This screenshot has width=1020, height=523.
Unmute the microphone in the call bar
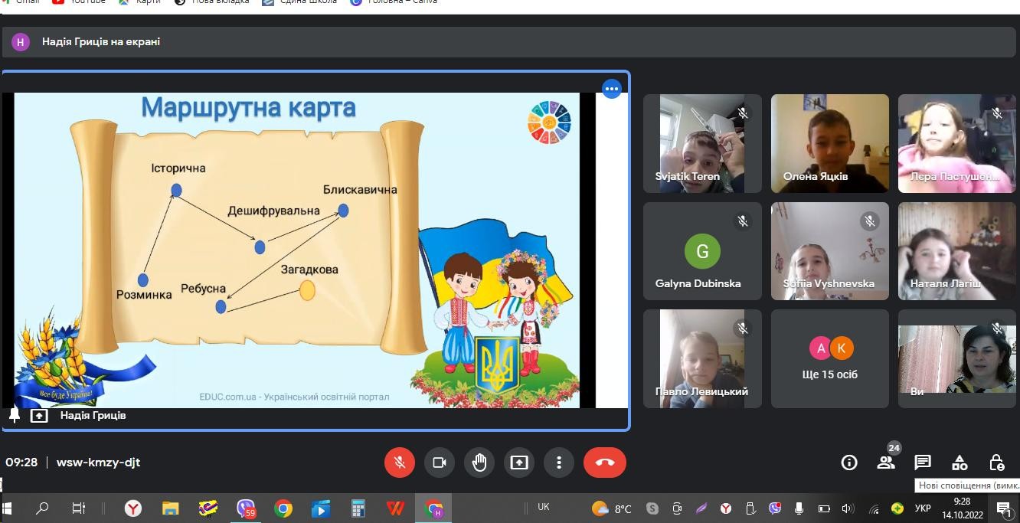tap(399, 463)
